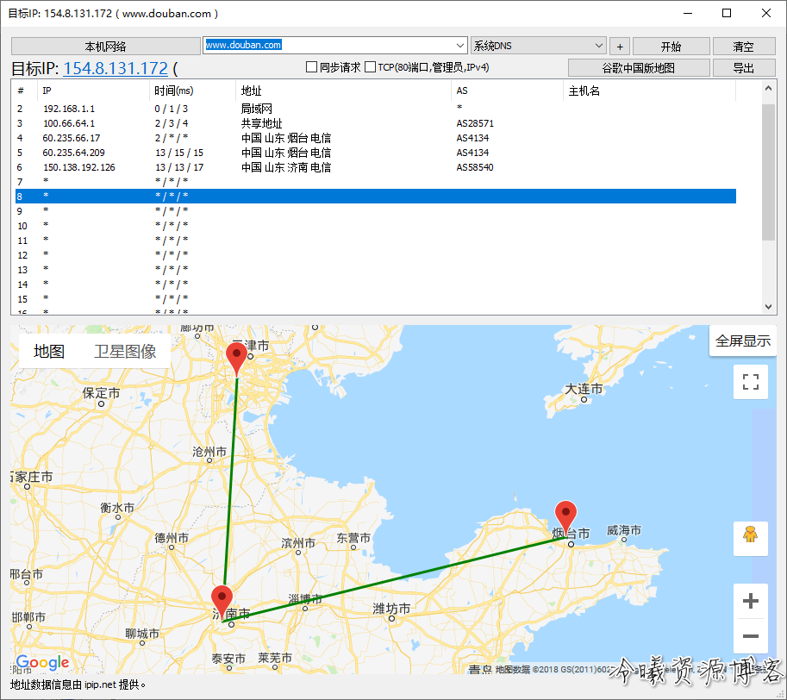The height and width of the screenshot is (700, 787).
Task: Minimize the window from the title bar
Action: coord(688,13)
